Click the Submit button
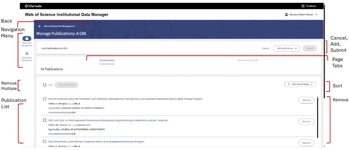349x150 pixels. 310,49
